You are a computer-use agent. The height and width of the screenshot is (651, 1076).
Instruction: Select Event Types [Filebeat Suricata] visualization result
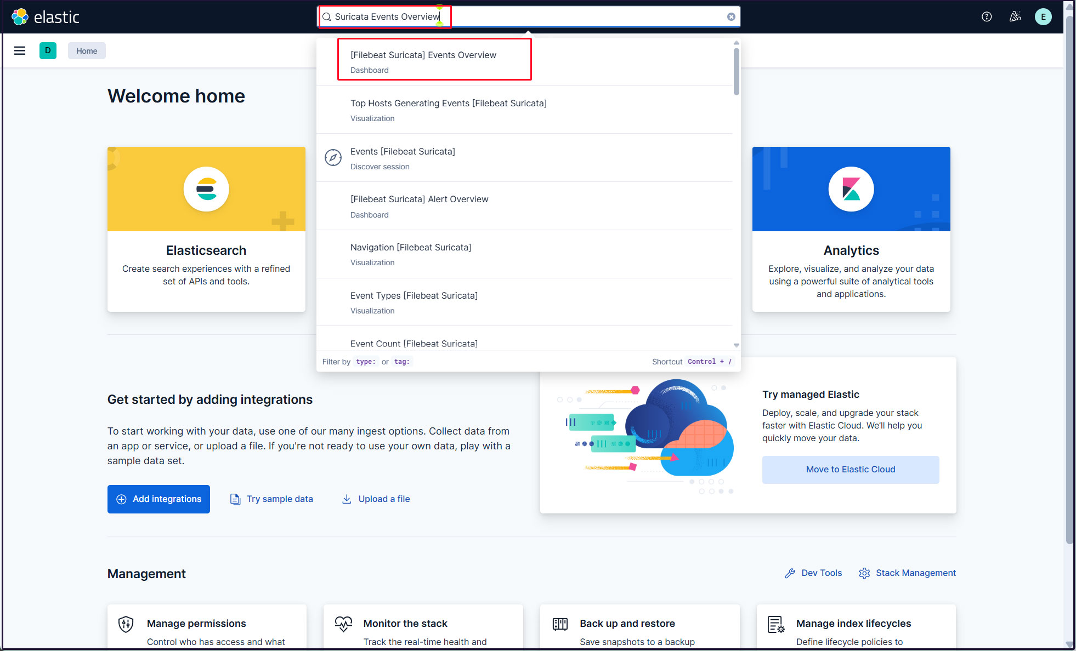tap(525, 302)
